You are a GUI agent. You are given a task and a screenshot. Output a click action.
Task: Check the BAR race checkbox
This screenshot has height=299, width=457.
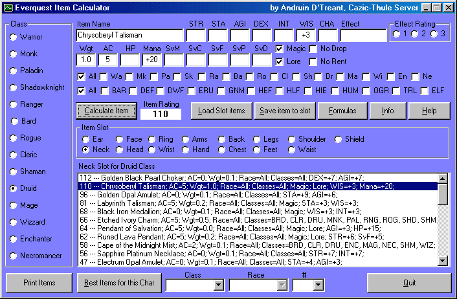[x=105, y=91]
